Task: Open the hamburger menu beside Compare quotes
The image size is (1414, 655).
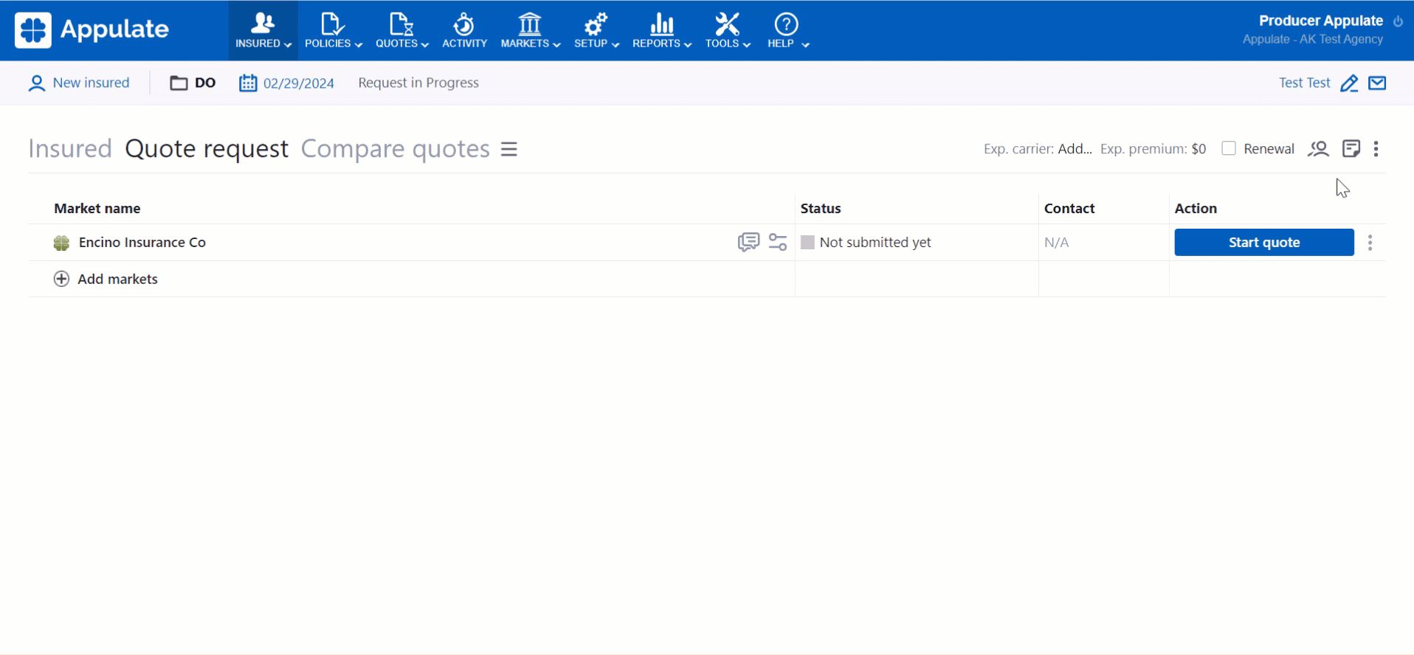Action: [x=509, y=149]
